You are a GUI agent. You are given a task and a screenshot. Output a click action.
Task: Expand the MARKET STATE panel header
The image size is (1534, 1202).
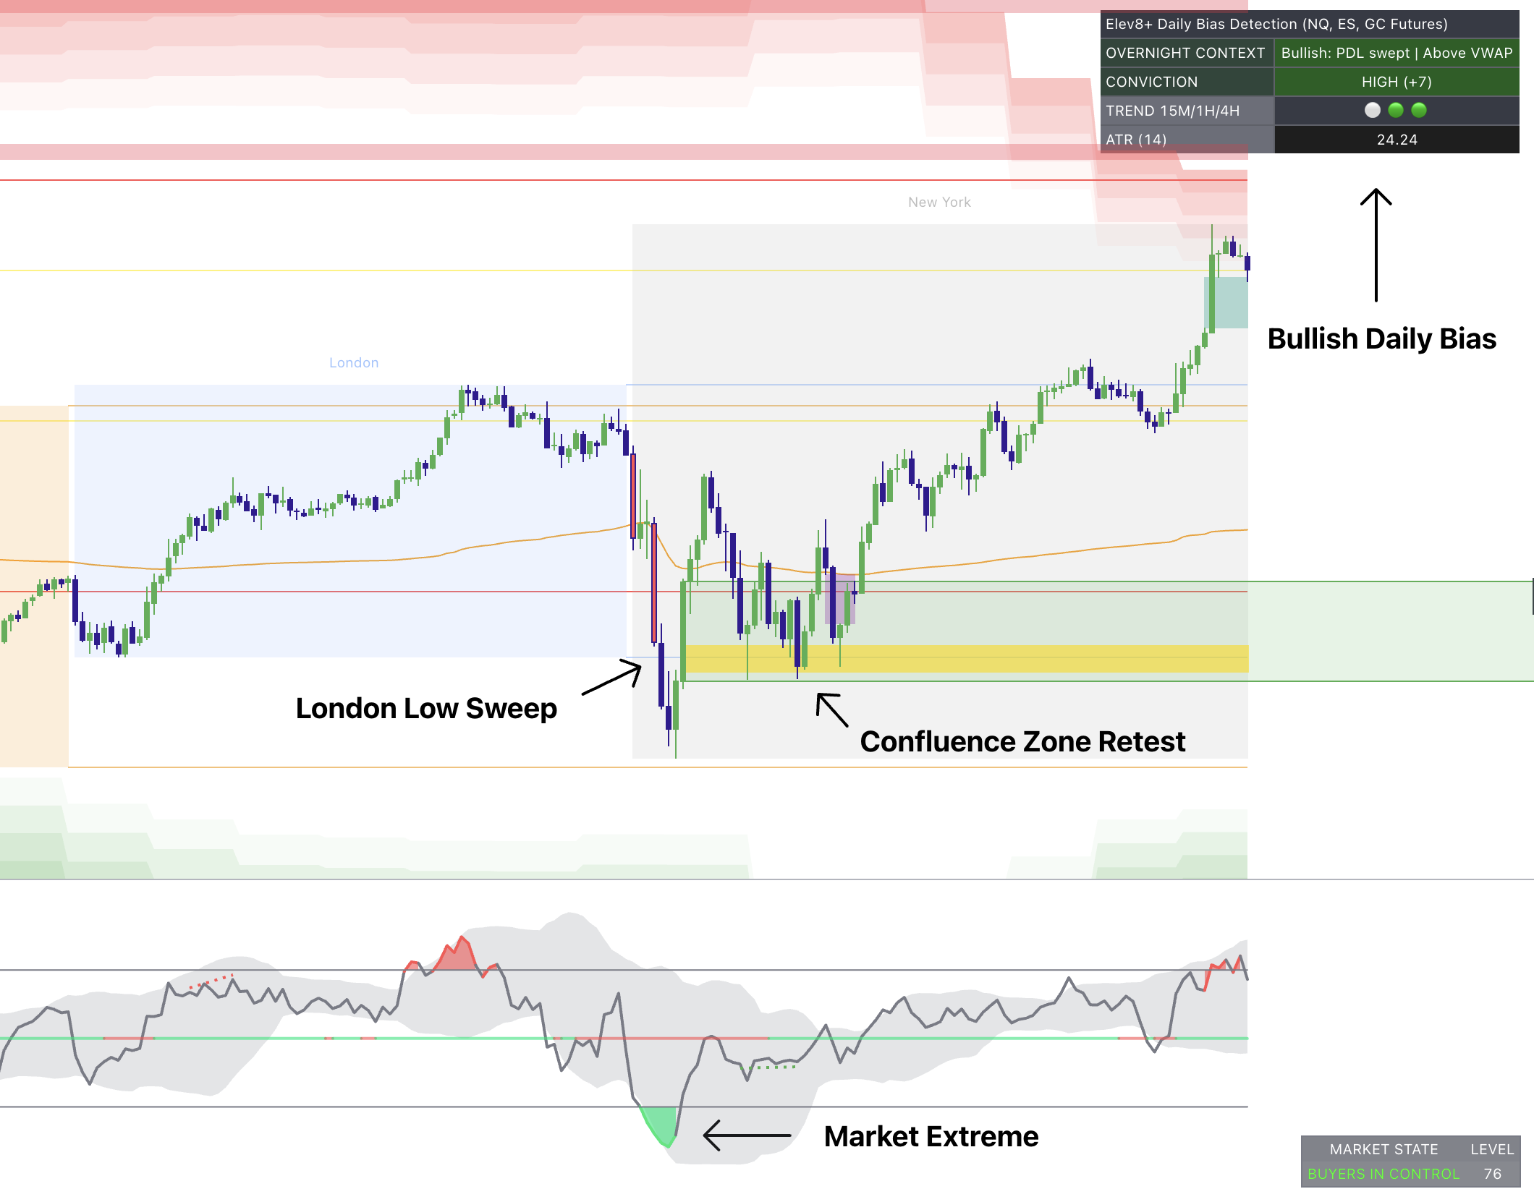point(1383,1149)
